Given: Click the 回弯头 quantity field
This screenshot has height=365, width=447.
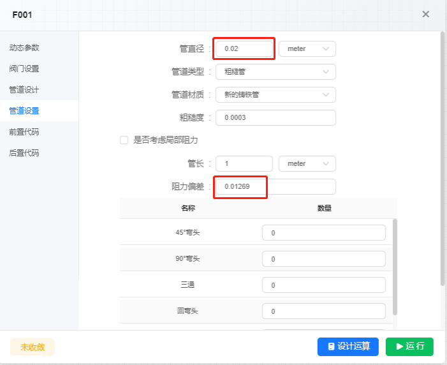Looking at the screenshot, I should [x=323, y=311].
